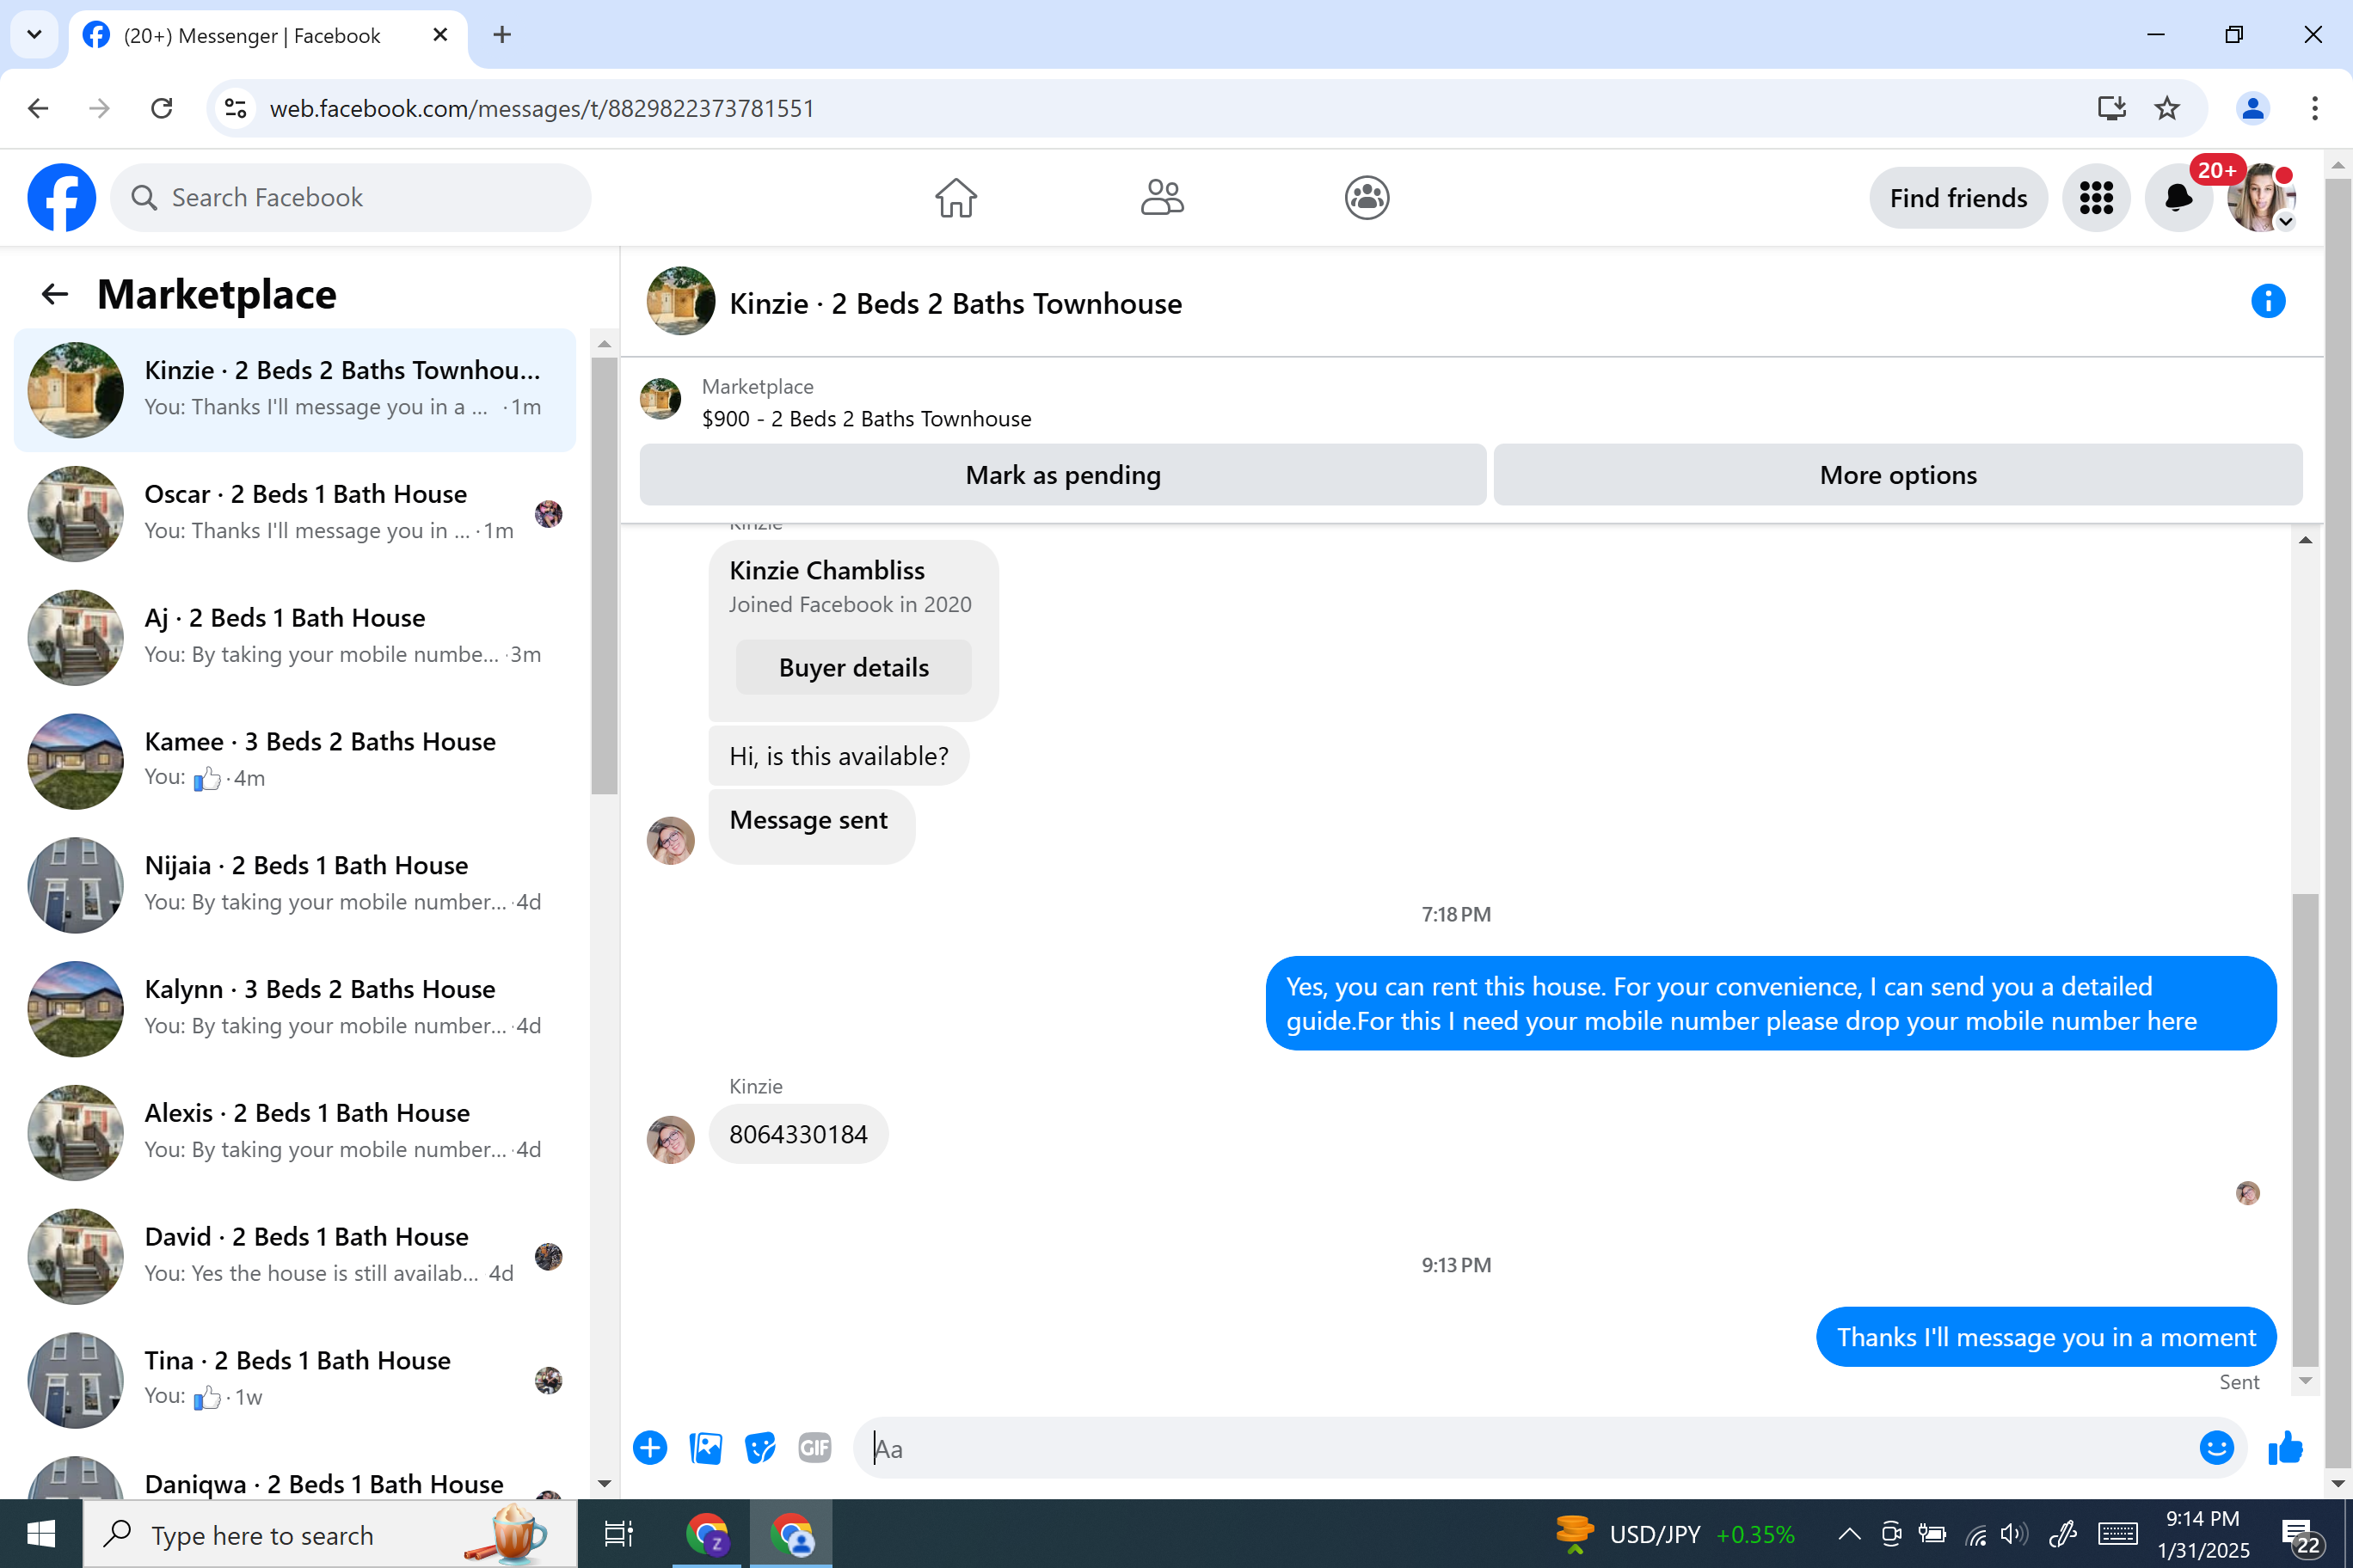Screen dimensions: 2353x1568
Task: Open Alexis 2 Beds 1 Bath House chat
Action: (295, 1133)
